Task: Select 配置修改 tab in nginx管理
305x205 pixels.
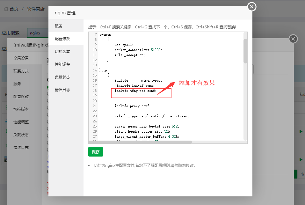Action: (x=66, y=39)
